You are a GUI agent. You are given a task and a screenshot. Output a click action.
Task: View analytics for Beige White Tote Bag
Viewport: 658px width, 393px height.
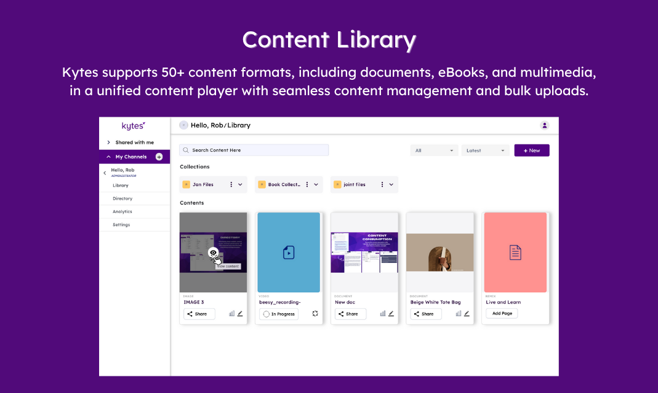click(x=458, y=314)
